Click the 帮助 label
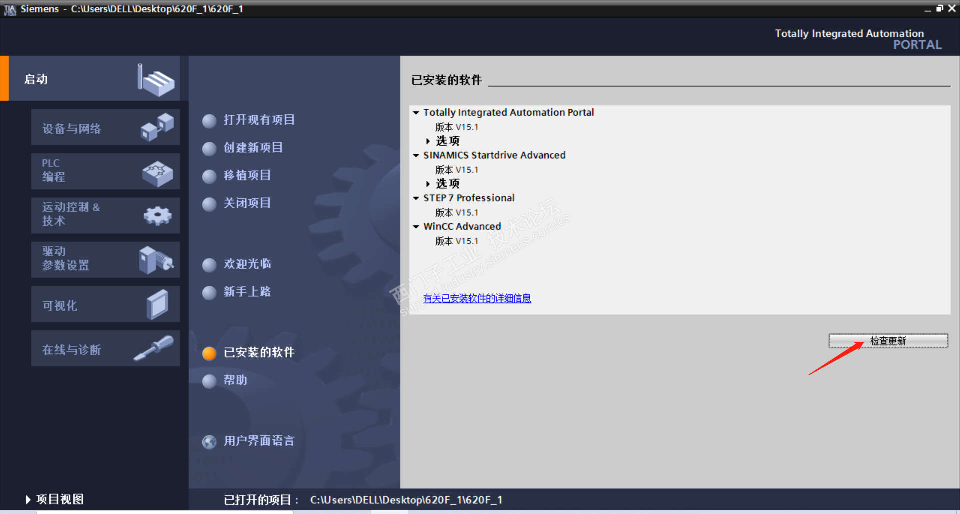Screen dimensions: 960x514 (235, 380)
